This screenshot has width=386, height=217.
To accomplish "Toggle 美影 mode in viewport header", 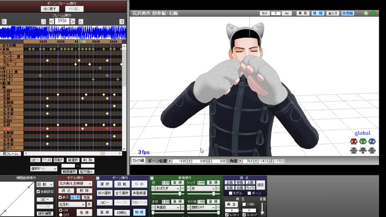I will pos(302,13).
